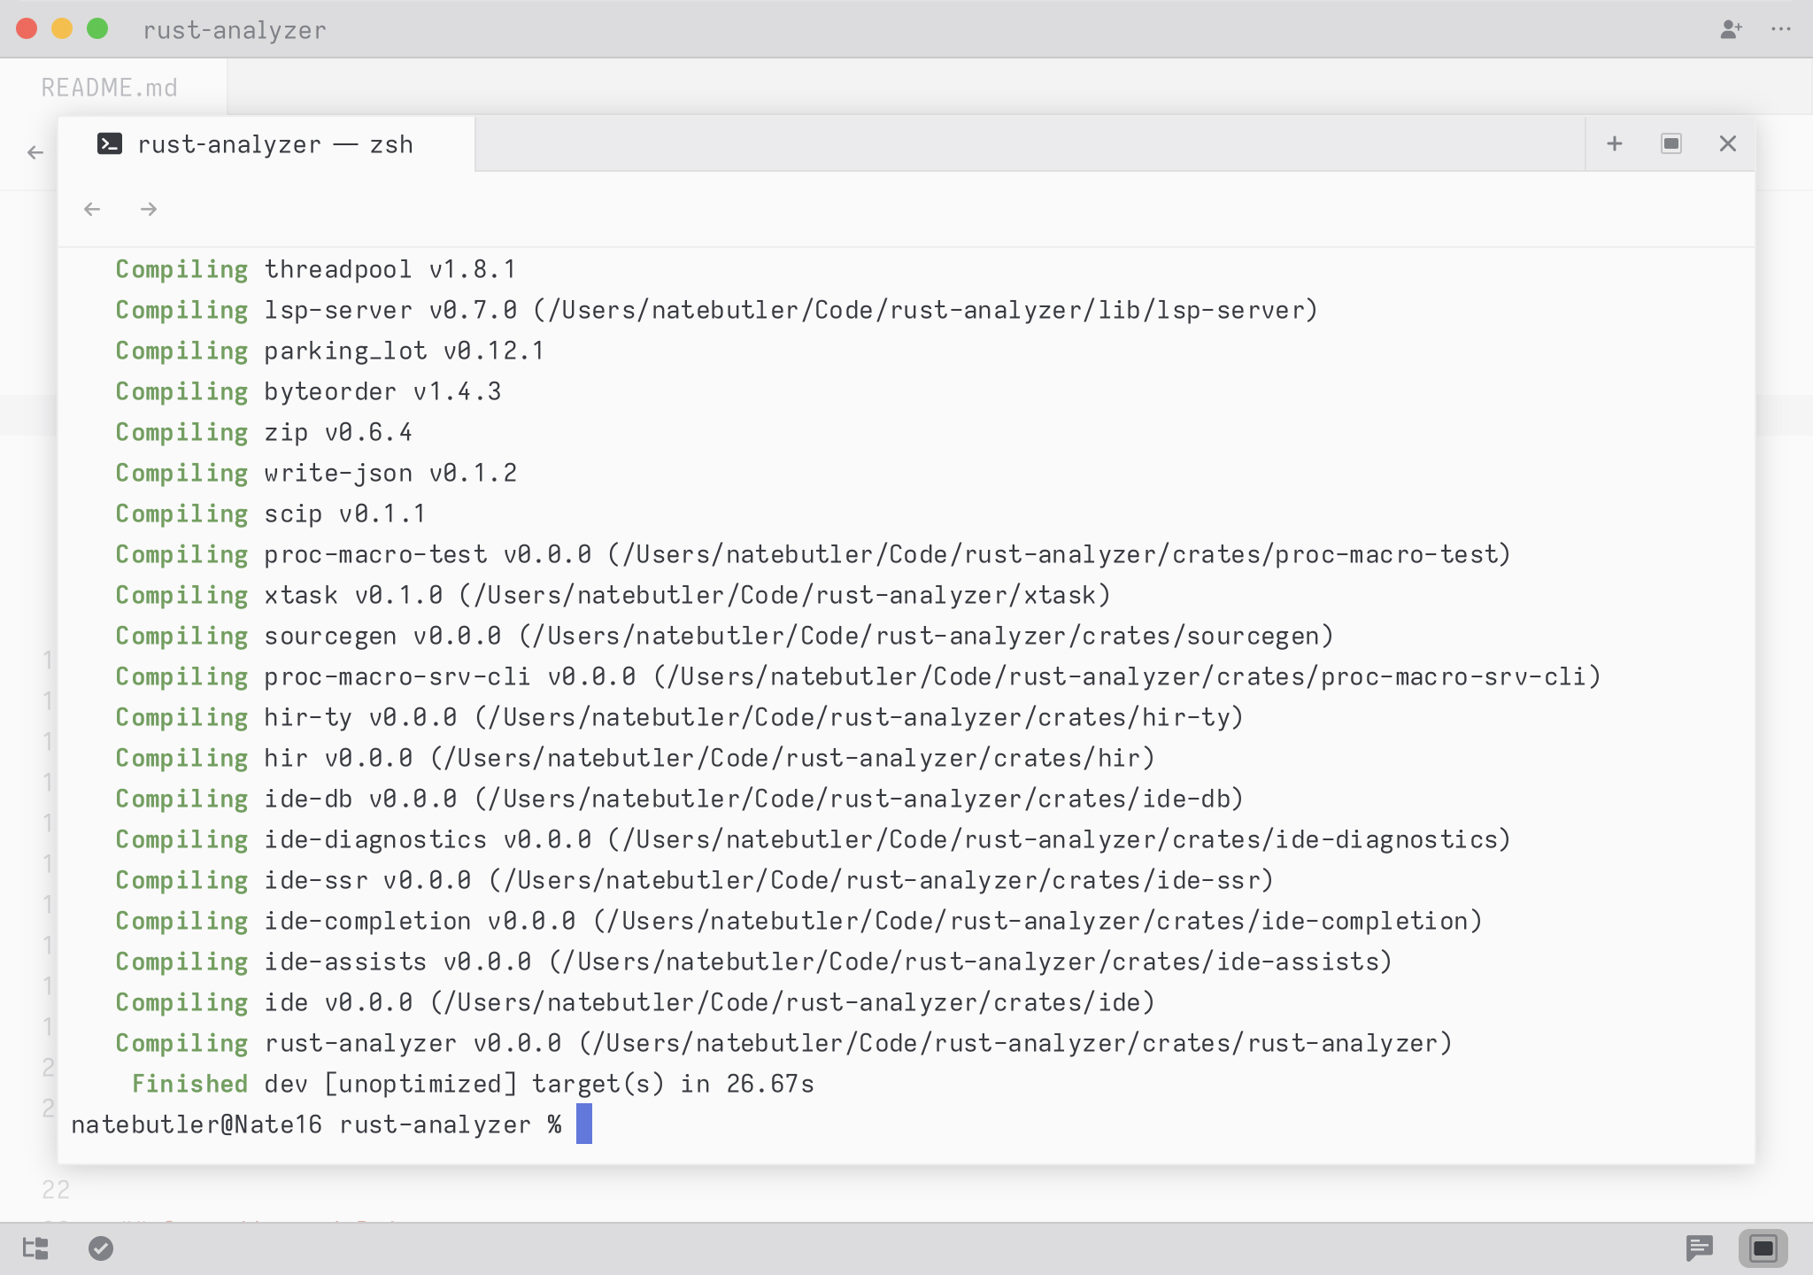Toggle the terminal panel in status bar
1813x1275 pixels.
(x=1763, y=1248)
